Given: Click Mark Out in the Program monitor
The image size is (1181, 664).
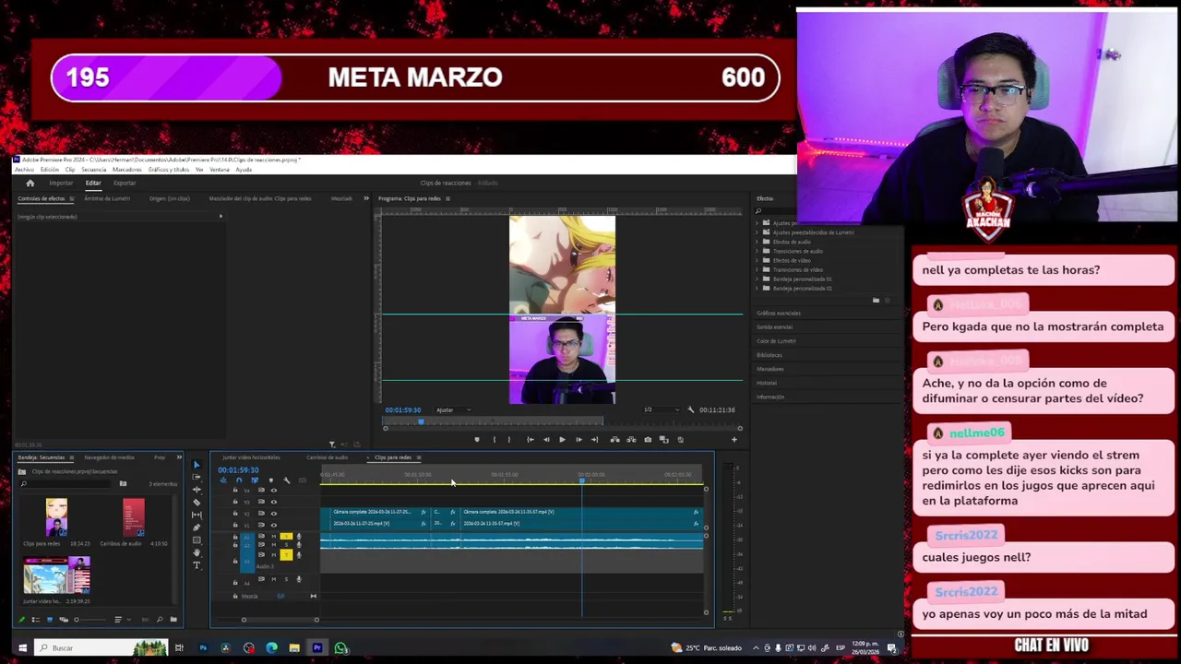Looking at the screenshot, I should [x=509, y=439].
